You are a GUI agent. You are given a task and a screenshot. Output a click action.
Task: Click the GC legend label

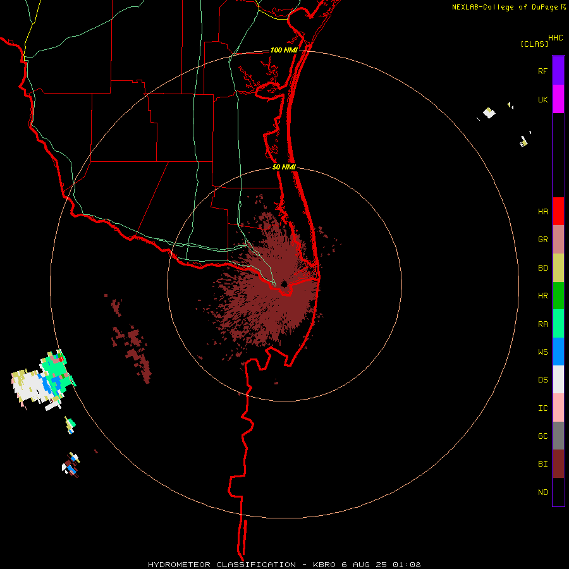coord(542,436)
